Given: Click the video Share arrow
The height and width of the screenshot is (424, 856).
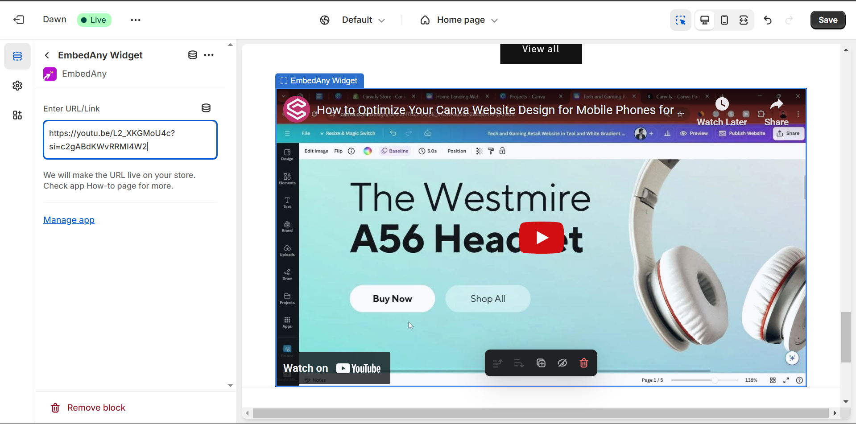Looking at the screenshot, I should point(777,112).
